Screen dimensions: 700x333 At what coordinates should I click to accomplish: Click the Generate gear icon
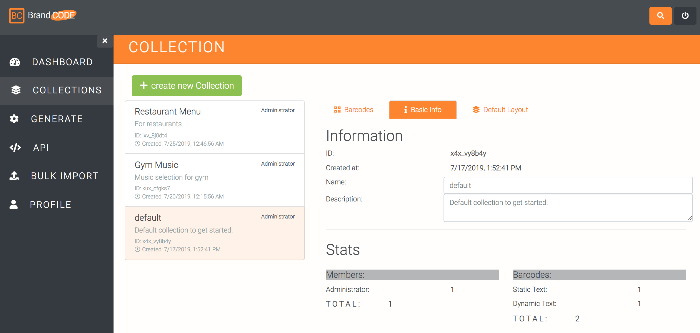(x=14, y=119)
